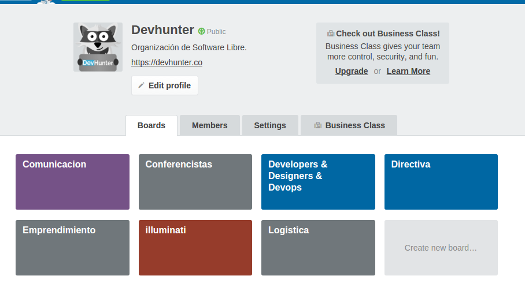525x298 pixels.
Task: Open the https://devhunter.co link
Action: 167,62
